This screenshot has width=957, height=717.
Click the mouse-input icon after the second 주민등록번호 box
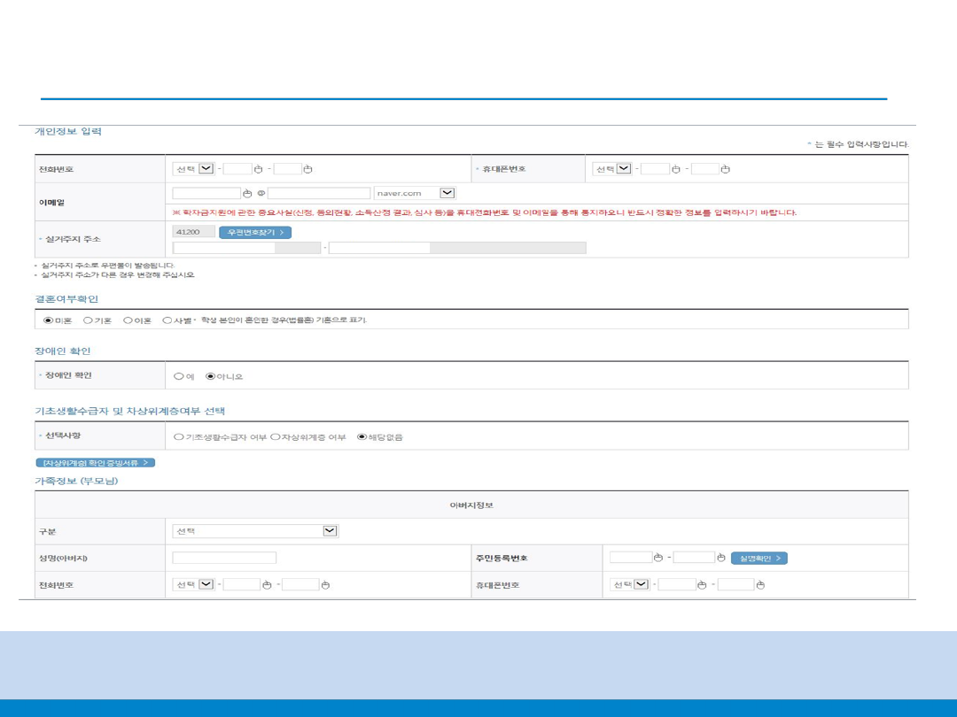tap(721, 558)
